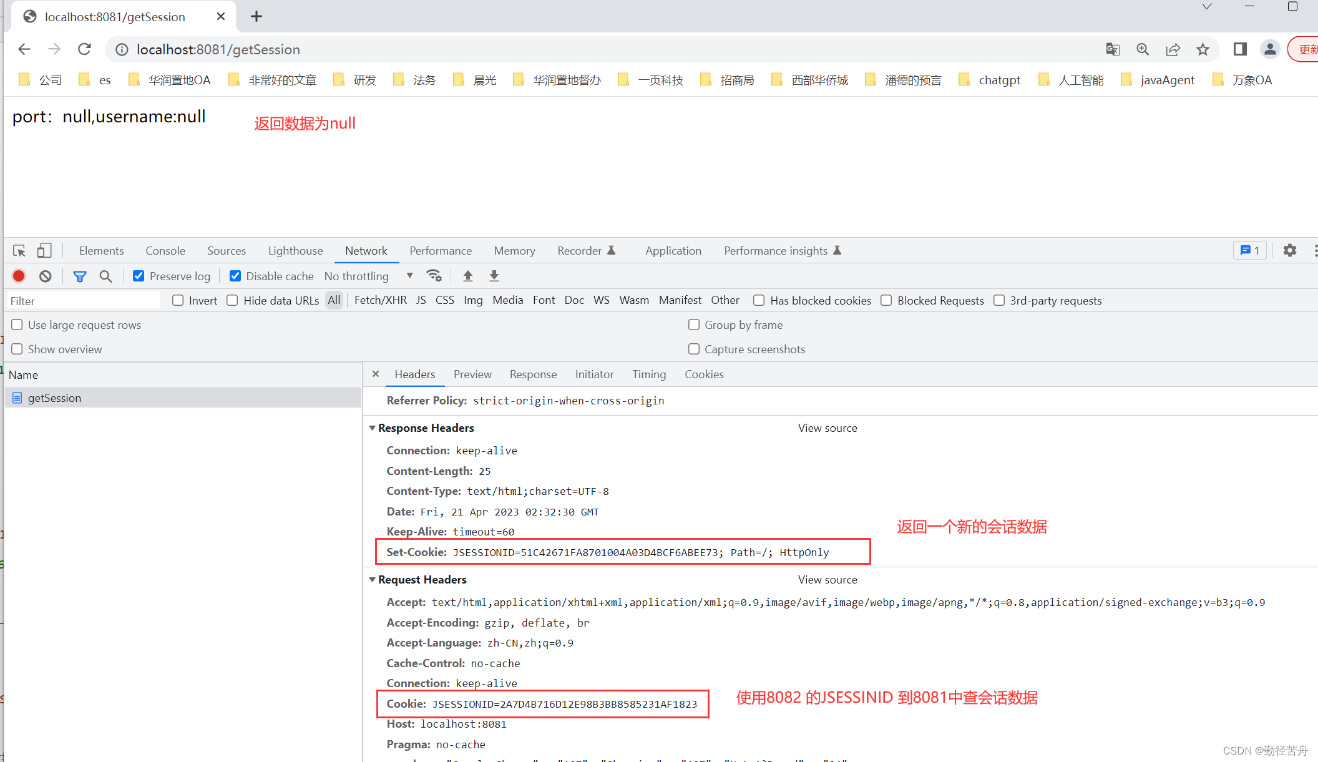Reload the getSession page
This screenshot has height=762, width=1318.
pos(85,49)
